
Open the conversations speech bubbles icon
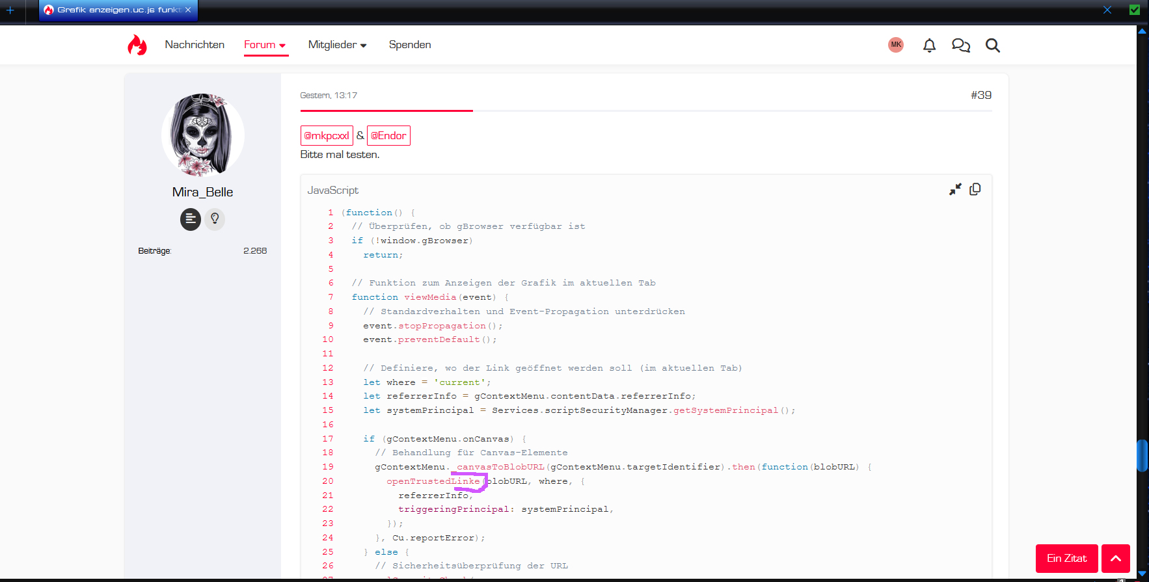click(x=960, y=45)
